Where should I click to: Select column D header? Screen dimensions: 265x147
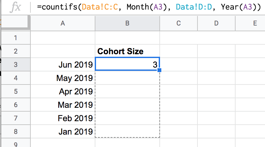(216, 23)
